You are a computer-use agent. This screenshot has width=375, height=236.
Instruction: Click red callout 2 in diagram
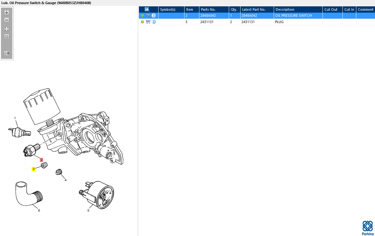(41, 160)
